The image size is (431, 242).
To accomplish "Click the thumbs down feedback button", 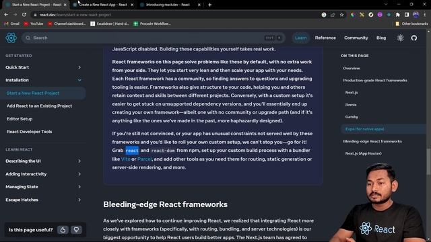I will [x=76, y=230].
